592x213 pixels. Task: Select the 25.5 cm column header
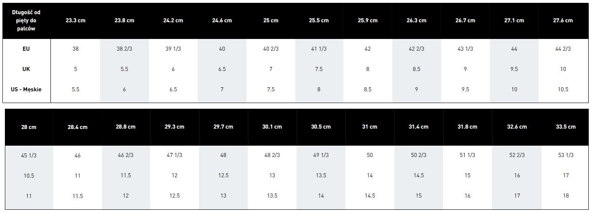pos(319,20)
